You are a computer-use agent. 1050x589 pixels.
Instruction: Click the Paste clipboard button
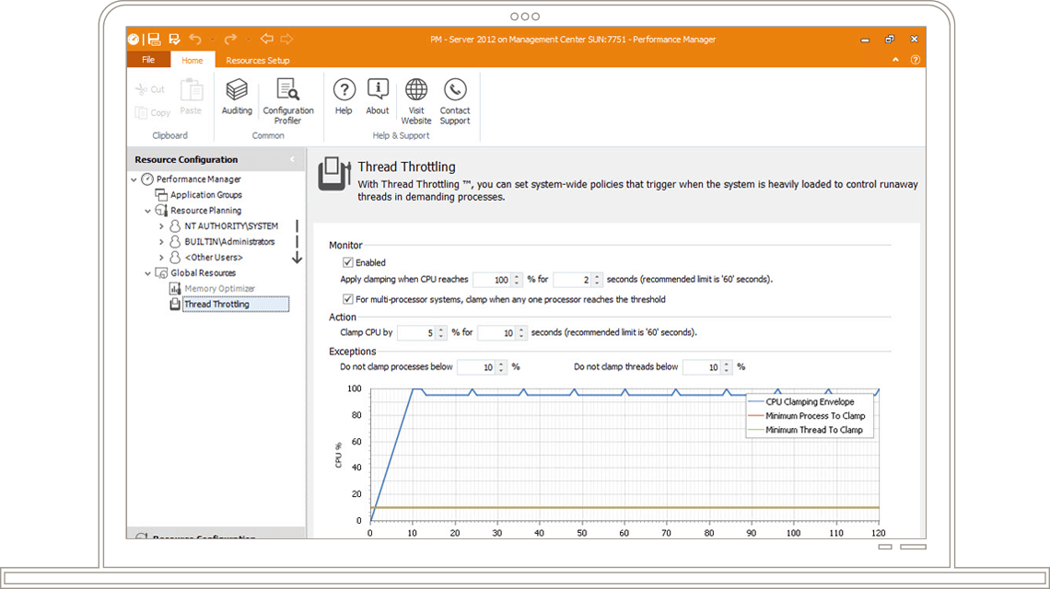point(191,97)
